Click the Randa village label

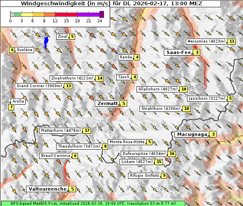126,57
